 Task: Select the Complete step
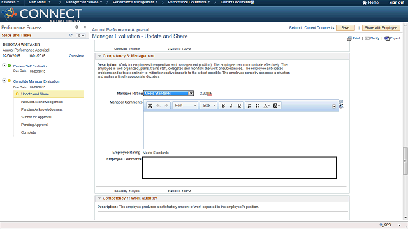(28, 132)
